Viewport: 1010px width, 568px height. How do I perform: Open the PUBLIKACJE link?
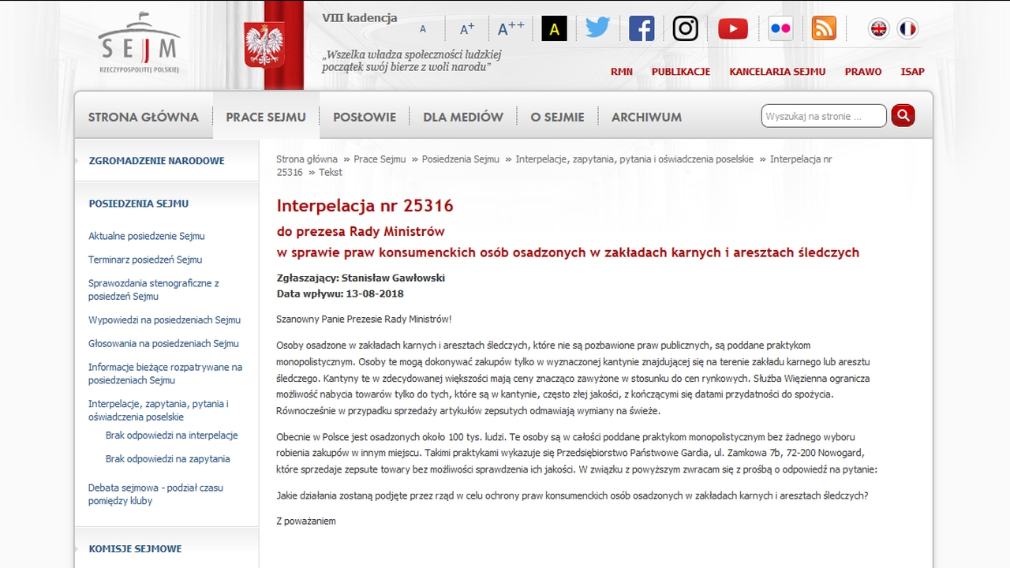681,72
